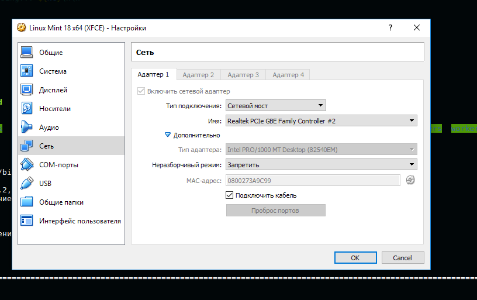Click the Сеть section heading

tap(145, 52)
